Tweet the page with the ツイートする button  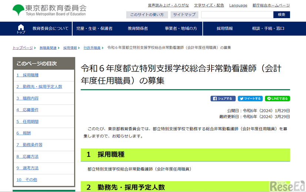coord(250,99)
